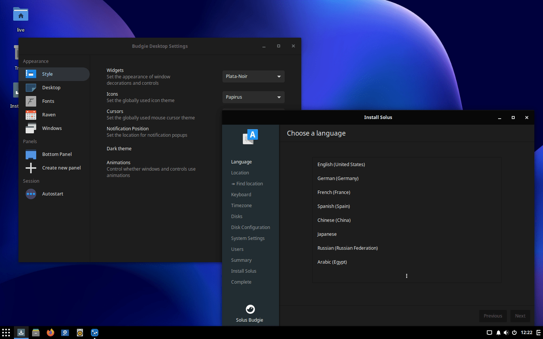Open the file manager taskbar icon

pyautogui.click(x=36, y=333)
